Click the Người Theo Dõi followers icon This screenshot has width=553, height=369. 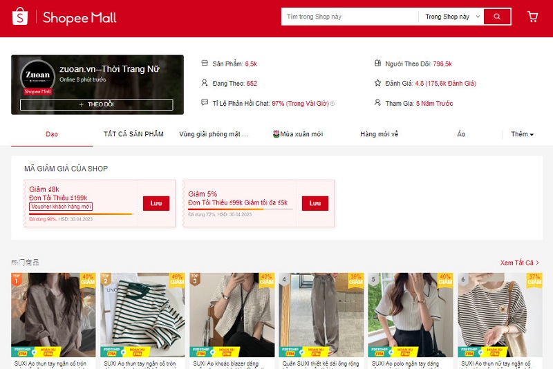(x=377, y=64)
